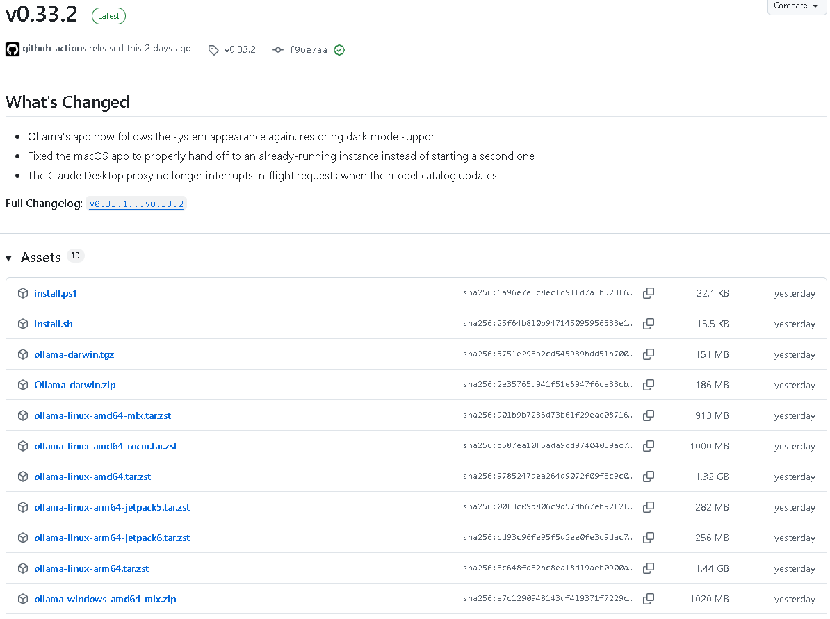Image resolution: width=830 pixels, height=619 pixels.
Task: Click the Assets heading
Action: coord(41,258)
